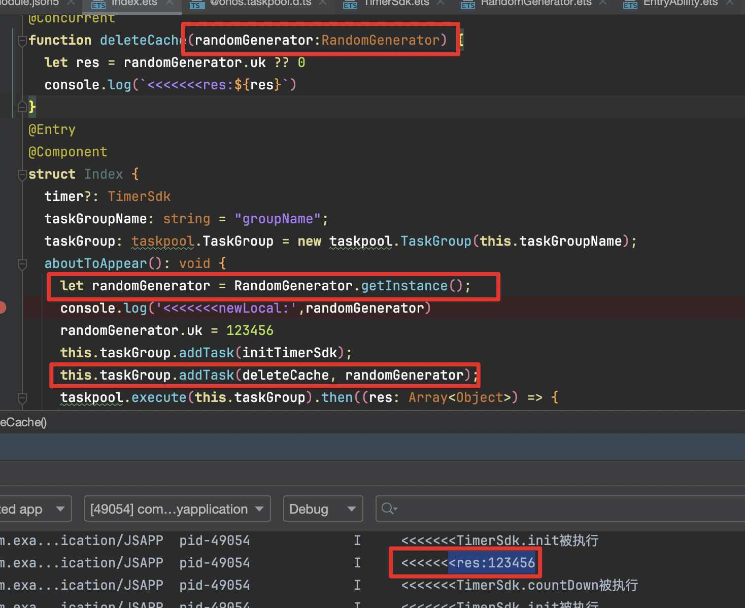Click the ETS icon on RandomGenerator.ets tab
Viewport: 745px width, 608px height.
[468, 5]
